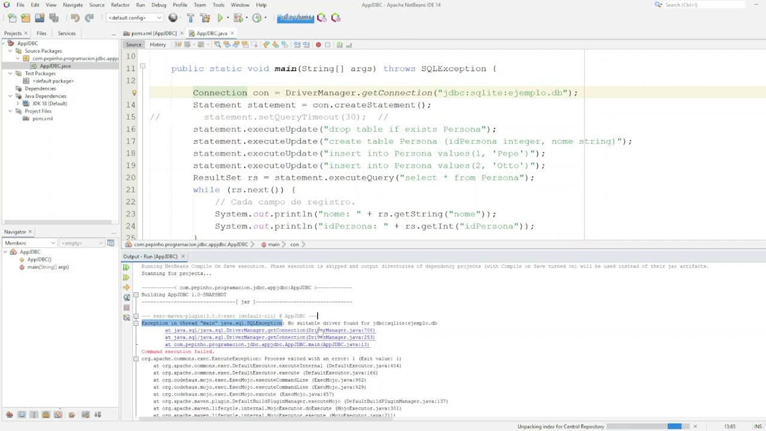
Task: Expand the Test Packages tree node
Action: pyautogui.click(x=10, y=73)
